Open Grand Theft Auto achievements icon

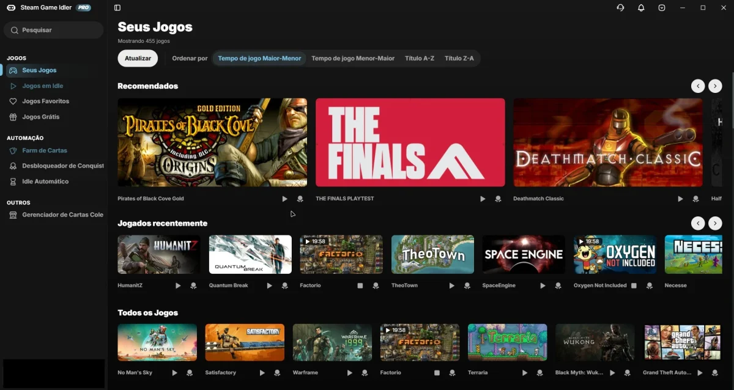[x=715, y=373]
